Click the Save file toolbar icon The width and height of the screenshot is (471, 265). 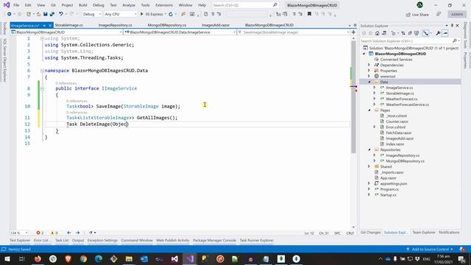click(46, 14)
